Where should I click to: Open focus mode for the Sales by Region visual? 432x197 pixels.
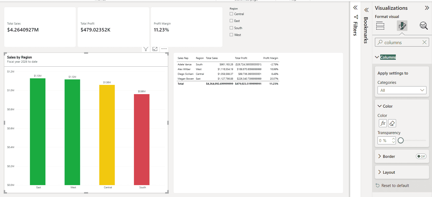(155, 49)
